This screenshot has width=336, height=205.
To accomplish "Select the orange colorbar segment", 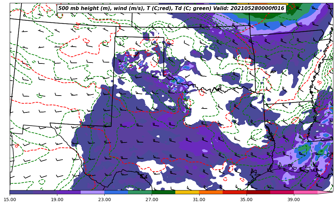I will (x=211, y=192).
